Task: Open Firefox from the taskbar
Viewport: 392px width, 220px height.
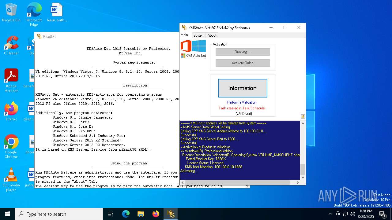Action: [x=156, y=214]
